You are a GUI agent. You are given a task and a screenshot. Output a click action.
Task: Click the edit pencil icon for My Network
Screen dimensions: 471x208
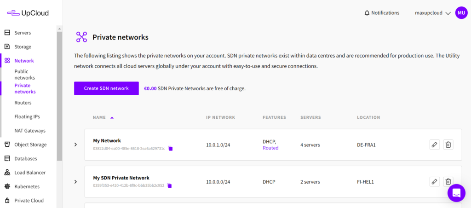point(434,145)
